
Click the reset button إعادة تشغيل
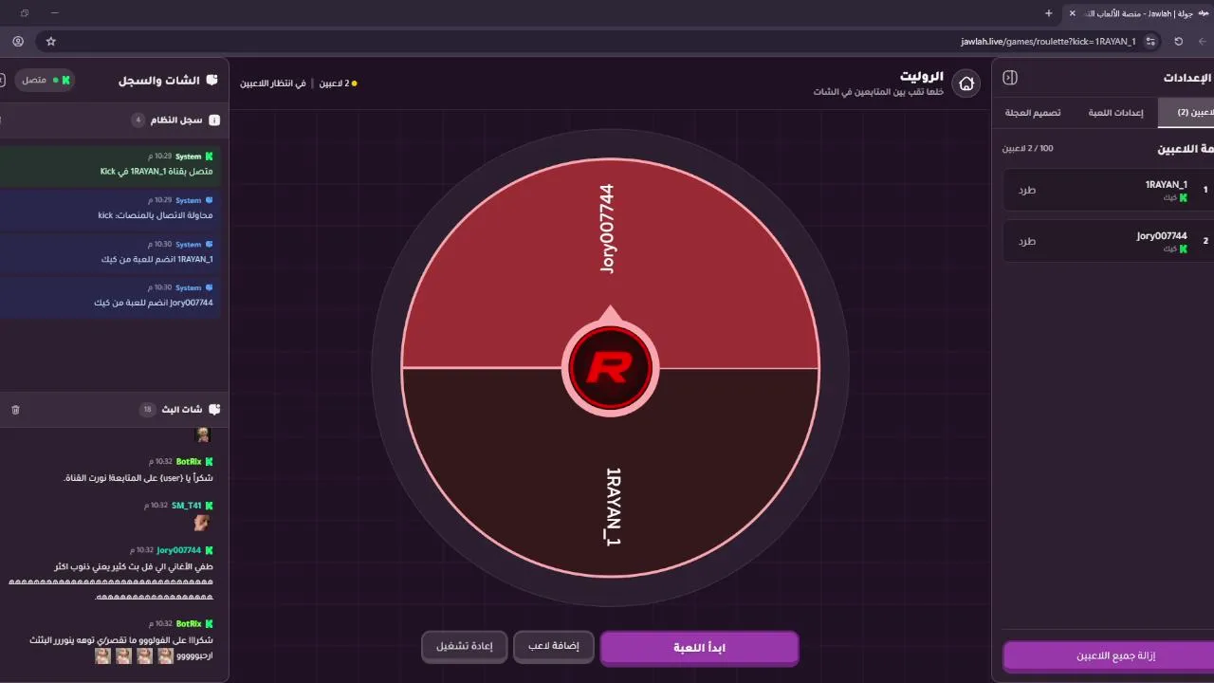click(x=464, y=646)
